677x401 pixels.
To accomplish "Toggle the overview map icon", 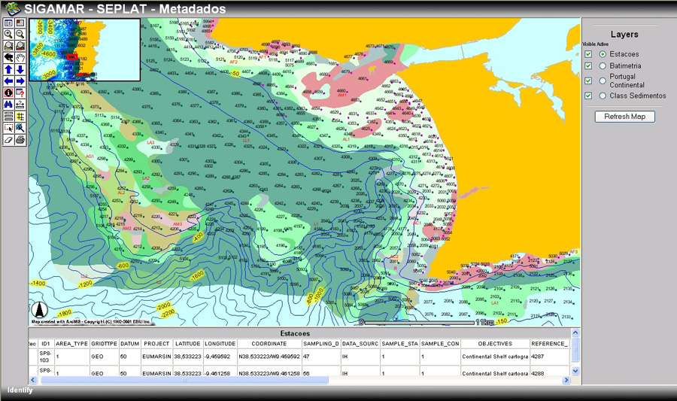I will coord(20,23).
